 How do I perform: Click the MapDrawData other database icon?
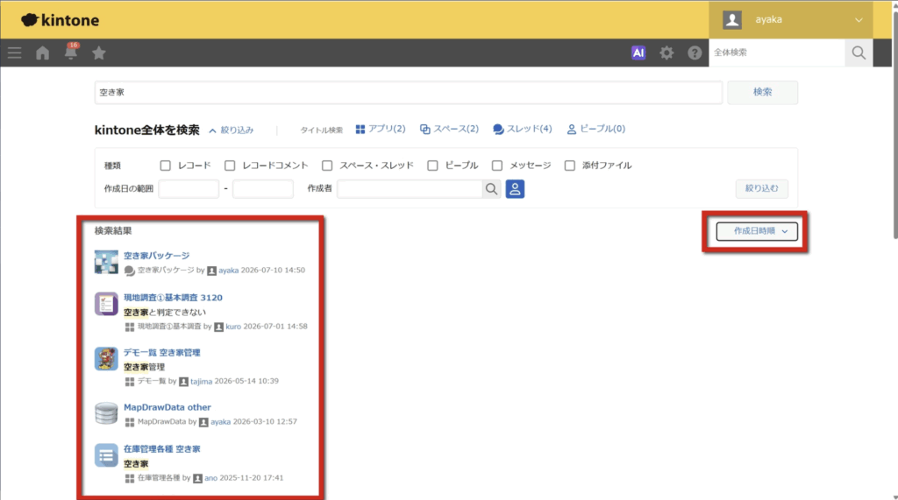pos(106,413)
